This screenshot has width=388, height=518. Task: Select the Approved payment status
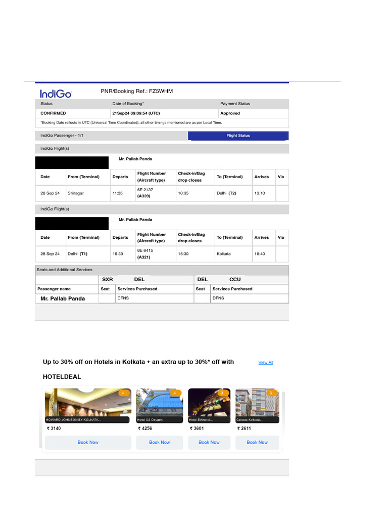[x=230, y=113]
